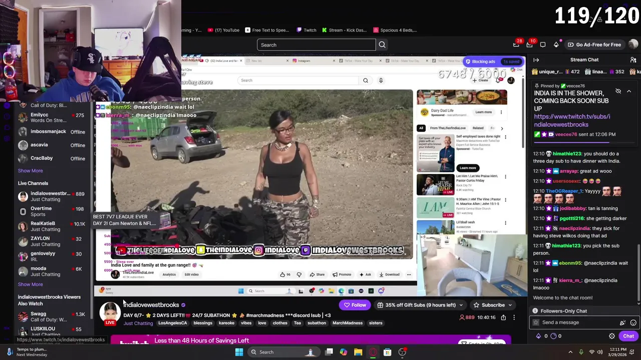Click the streamer's LIVE profile avatar
The height and width of the screenshot is (360, 641).
pos(110,314)
